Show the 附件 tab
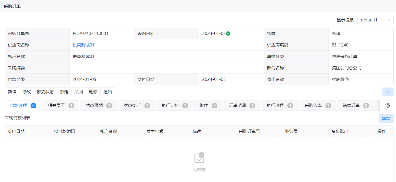This screenshot has height=182, width=396. pos(208,106)
